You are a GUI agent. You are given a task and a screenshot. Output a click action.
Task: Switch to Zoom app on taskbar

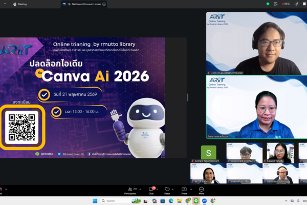click(204, 201)
